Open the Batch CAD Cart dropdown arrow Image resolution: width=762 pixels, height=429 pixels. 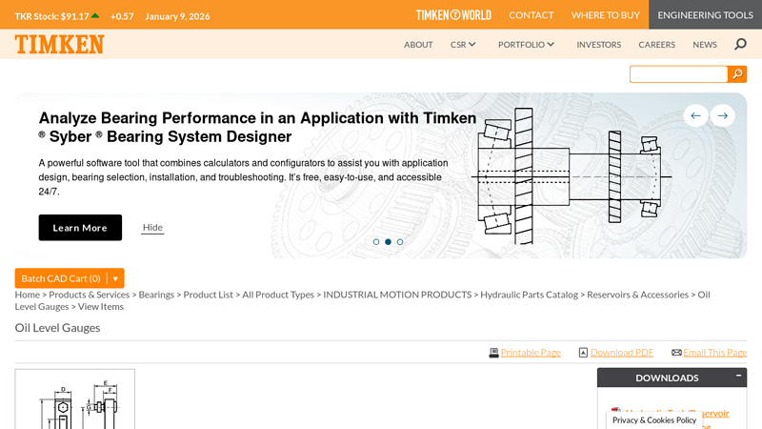115,278
